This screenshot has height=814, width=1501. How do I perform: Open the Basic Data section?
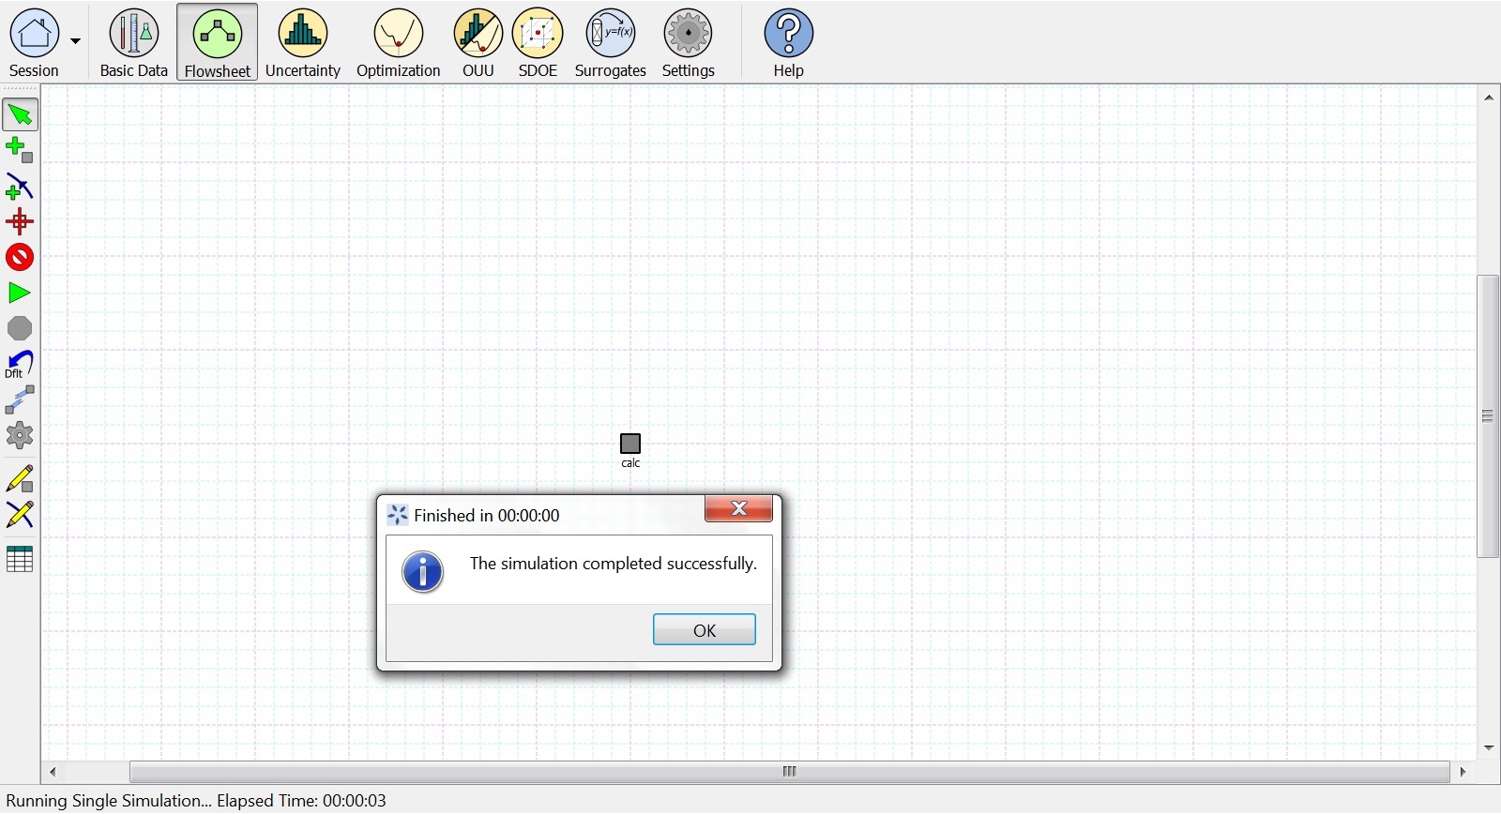tap(134, 42)
